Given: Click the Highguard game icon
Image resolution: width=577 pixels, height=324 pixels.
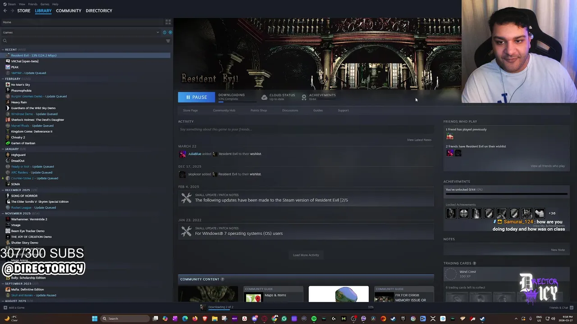Looking at the screenshot, I should (8, 155).
